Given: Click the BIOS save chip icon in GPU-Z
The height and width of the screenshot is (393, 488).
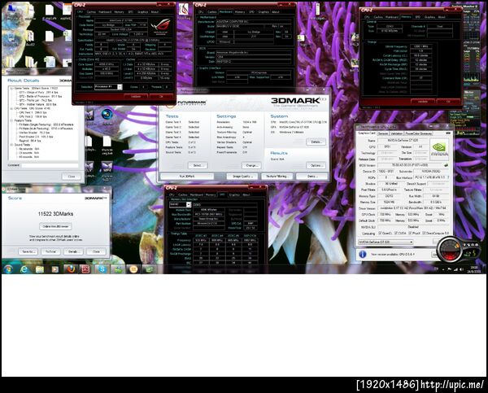Looking at the screenshot, I should (446, 165).
